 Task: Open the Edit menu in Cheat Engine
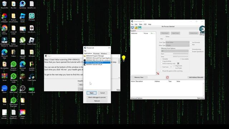click(x=136, y=24)
